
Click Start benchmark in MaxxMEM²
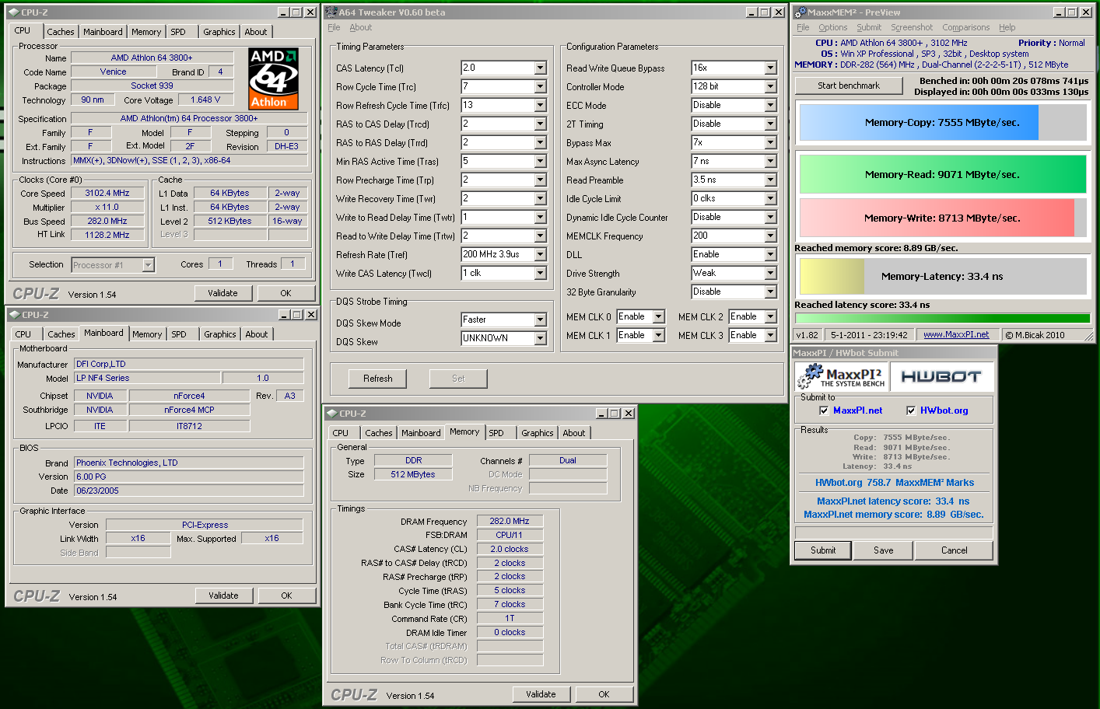click(849, 86)
